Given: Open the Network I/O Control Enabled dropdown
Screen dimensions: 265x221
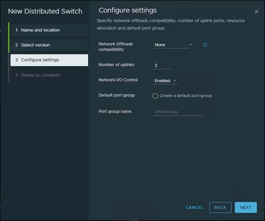Looking at the screenshot, I should [165, 81].
